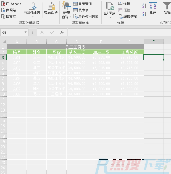Select column G header
The image size is (171, 174).
(154, 42)
